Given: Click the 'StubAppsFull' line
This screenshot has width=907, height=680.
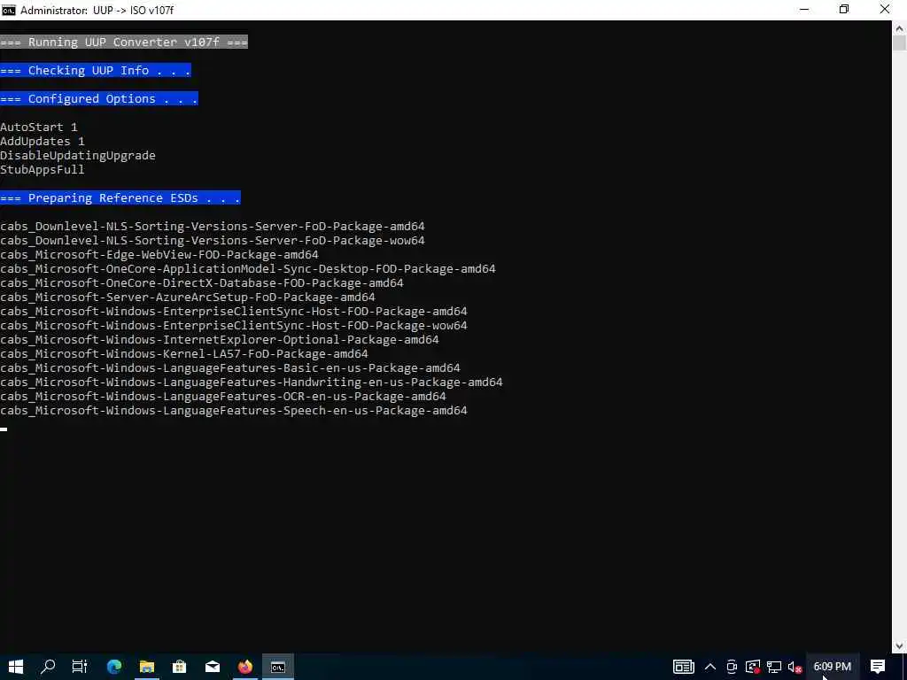Looking at the screenshot, I should [43, 169].
